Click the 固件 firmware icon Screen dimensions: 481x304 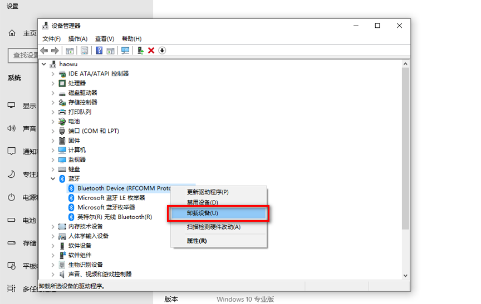(62, 141)
